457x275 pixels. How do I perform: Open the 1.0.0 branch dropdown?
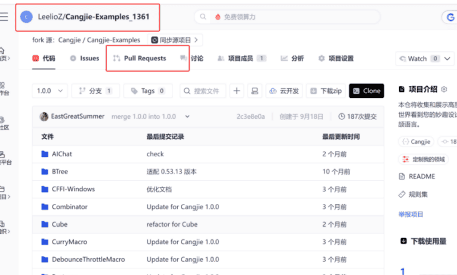50,91
